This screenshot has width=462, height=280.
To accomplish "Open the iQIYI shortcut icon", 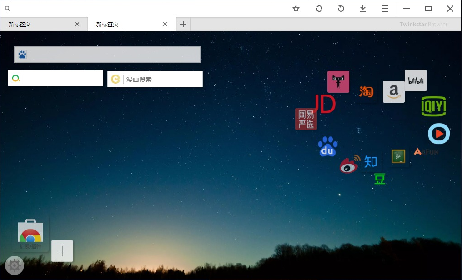I will pos(434,107).
